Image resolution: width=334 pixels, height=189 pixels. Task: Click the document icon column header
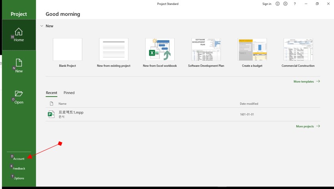click(51, 104)
